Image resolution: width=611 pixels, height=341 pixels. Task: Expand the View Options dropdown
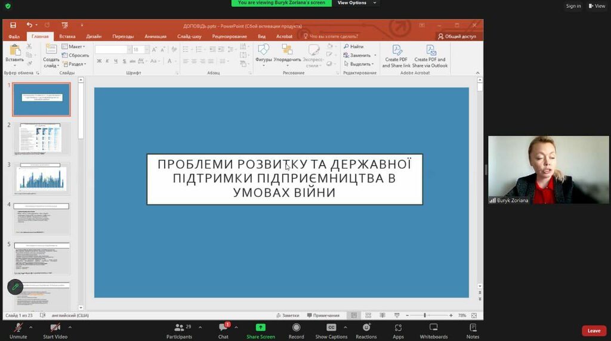pos(356,3)
